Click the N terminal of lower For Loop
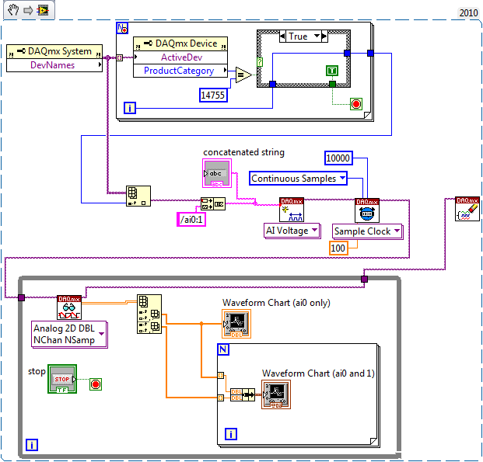This screenshot has width=483, height=462. click(223, 349)
